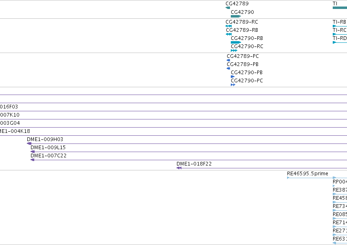Open transcript CG42789-RB label
Image resolution: width=347 pixels, height=245 pixels.
tap(242, 30)
